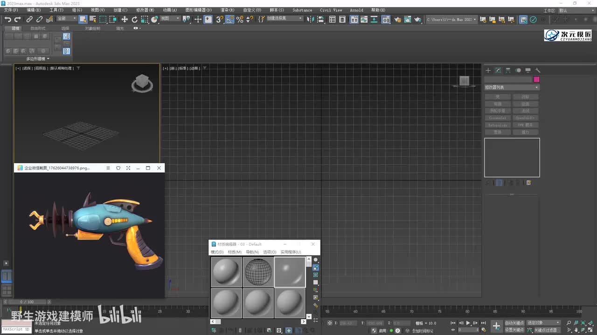Screen dimensions: 597x335
Task: Expand the 多边形建模 ribbon panel
Action: tap(38, 59)
